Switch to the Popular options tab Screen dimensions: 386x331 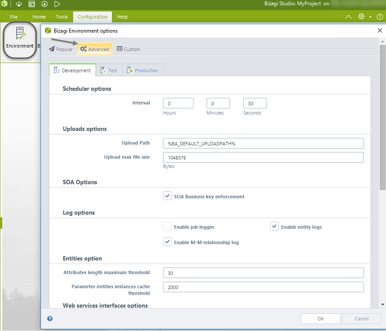[60, 49]
